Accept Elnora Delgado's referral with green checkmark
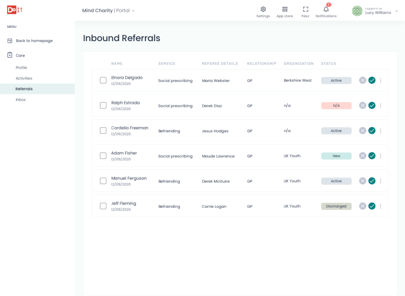This screenshot has height=296, width=405. click(372, 80)
